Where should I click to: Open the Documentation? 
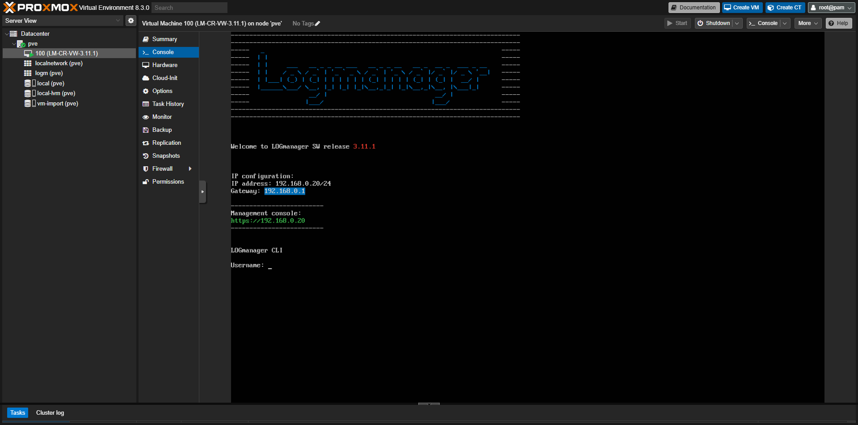coord(694,7)
